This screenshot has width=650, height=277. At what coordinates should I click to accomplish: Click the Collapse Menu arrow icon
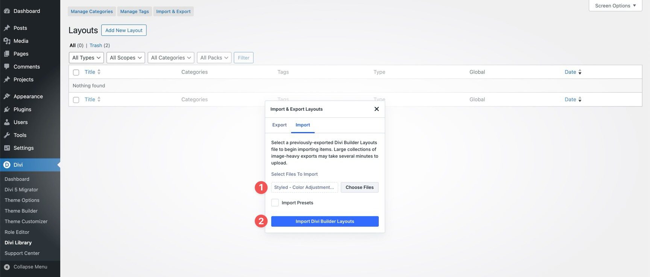pyautogui.click(x=7, y=267)
